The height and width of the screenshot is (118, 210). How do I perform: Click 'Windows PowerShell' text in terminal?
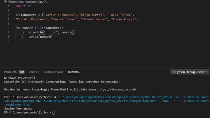(20, 78)
